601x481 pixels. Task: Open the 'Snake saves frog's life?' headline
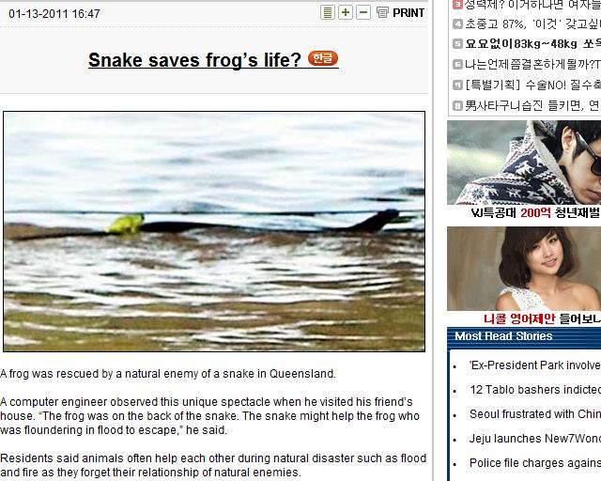(x=194, y=60)
